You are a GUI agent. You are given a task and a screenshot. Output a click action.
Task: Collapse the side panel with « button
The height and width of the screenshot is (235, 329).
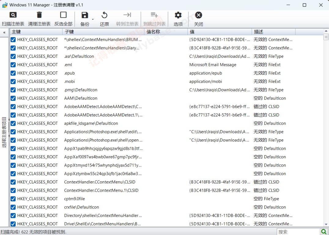tap(4, 32)
